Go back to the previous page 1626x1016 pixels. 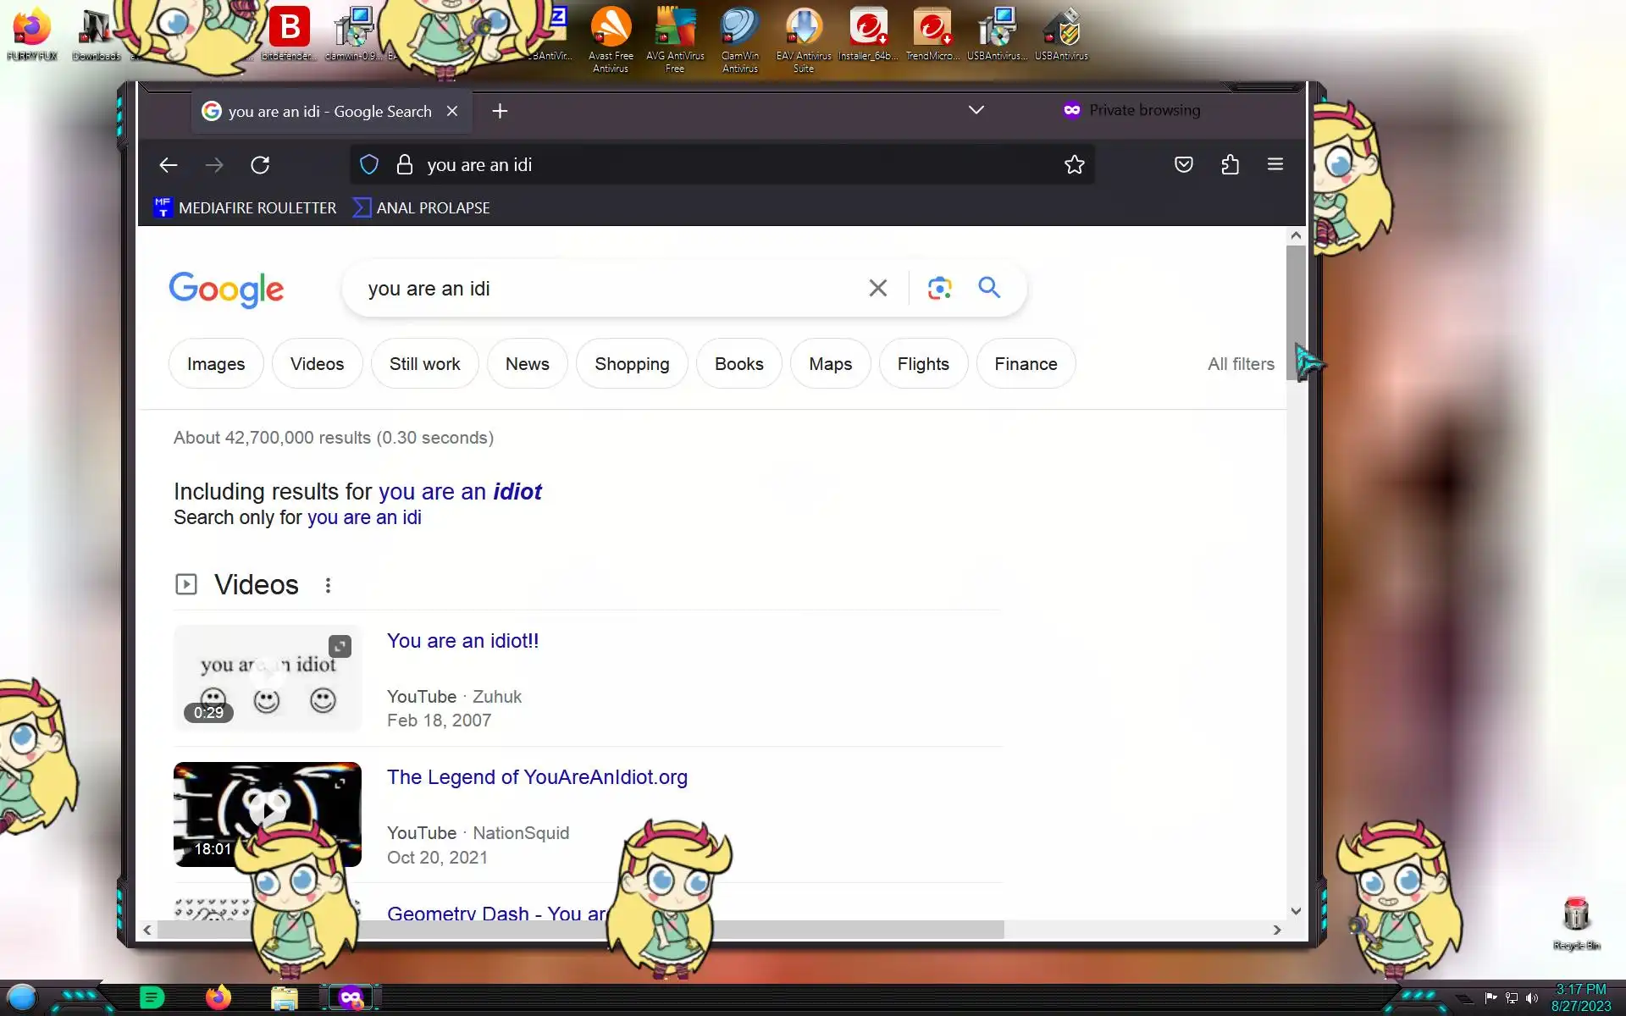[x=169, y=165]
